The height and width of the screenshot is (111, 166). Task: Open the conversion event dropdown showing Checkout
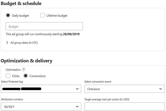point(124,89)
